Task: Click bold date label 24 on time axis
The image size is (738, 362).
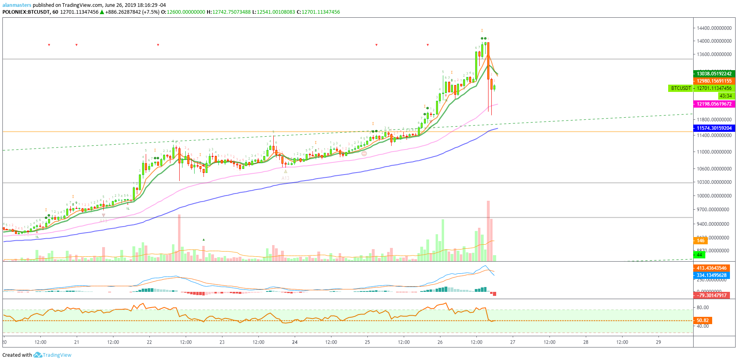Action: (x=295, y=342)
